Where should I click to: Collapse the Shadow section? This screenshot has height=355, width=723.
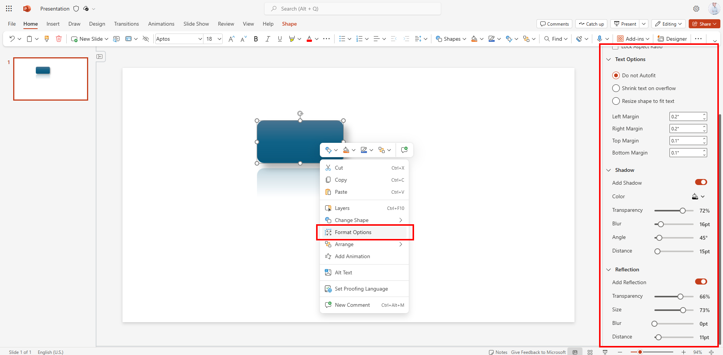point(608,170)
